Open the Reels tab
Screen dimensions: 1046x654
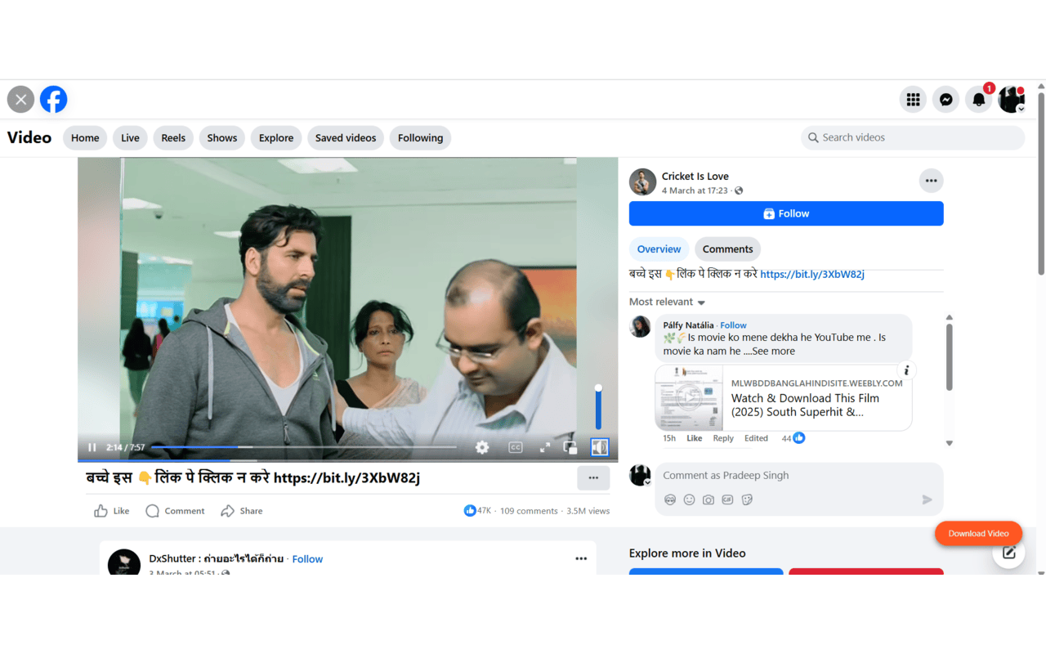[x=173, y=137]
